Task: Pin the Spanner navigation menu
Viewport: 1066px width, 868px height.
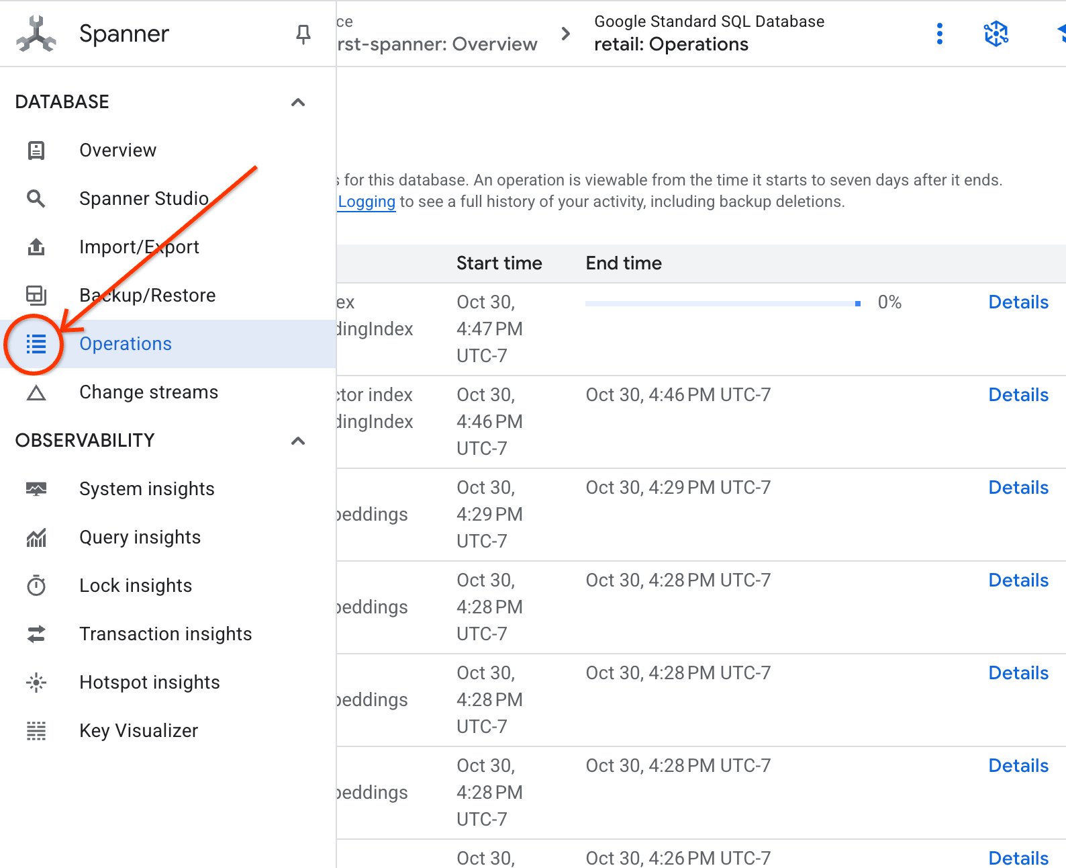Action: pyautogui.click(x=303, y=34)
